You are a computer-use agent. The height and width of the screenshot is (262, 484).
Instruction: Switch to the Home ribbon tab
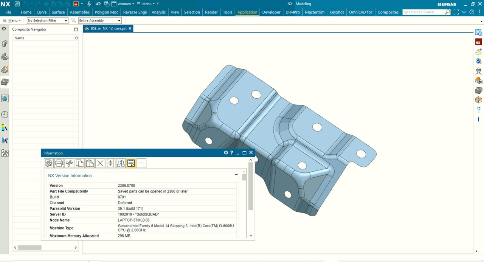pyautogui.click(x=26, y=12)
